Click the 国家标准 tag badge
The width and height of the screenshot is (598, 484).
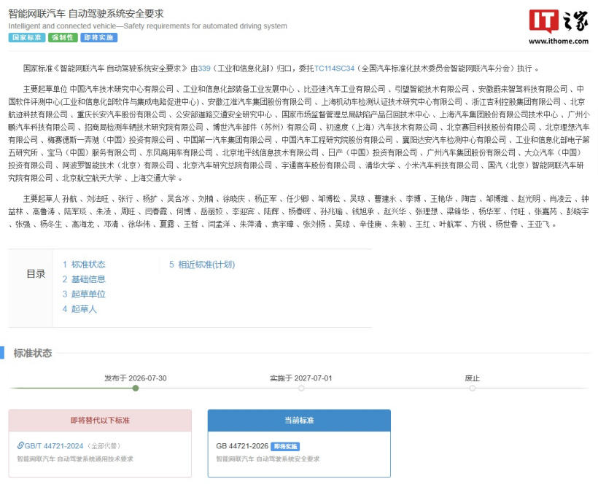coord(27,37)
